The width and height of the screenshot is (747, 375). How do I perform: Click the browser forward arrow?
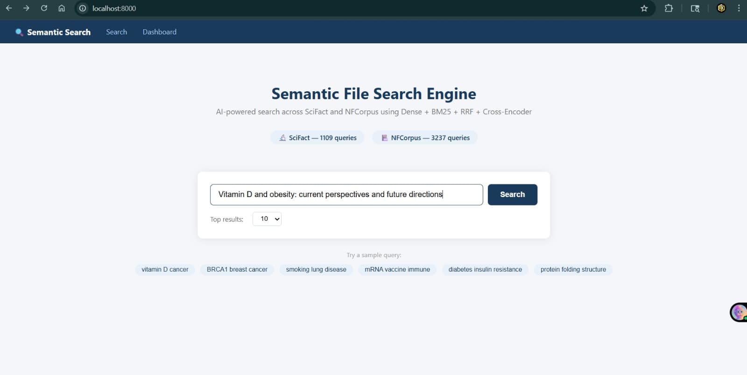point(26,8)
